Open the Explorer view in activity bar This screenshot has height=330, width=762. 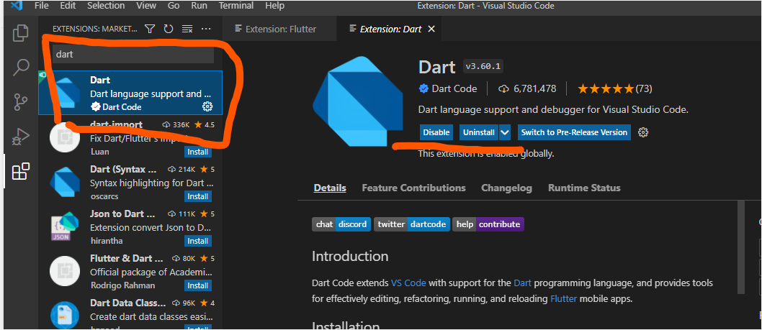point(20,33)
